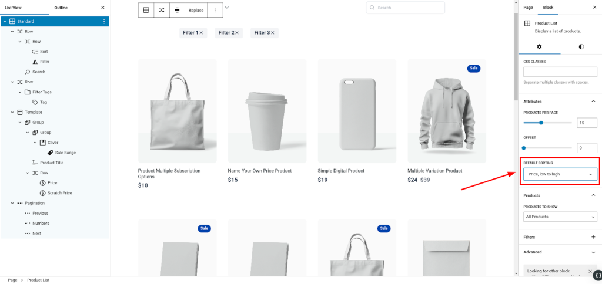Switch to the Page tab in sidebar

pyautogui.click(x=529, y=7)
